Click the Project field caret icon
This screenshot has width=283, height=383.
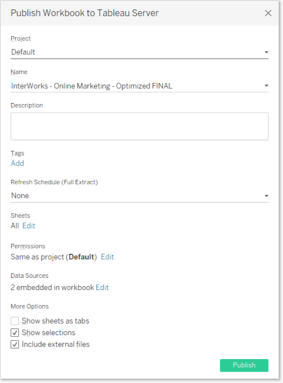pos(266,52)
